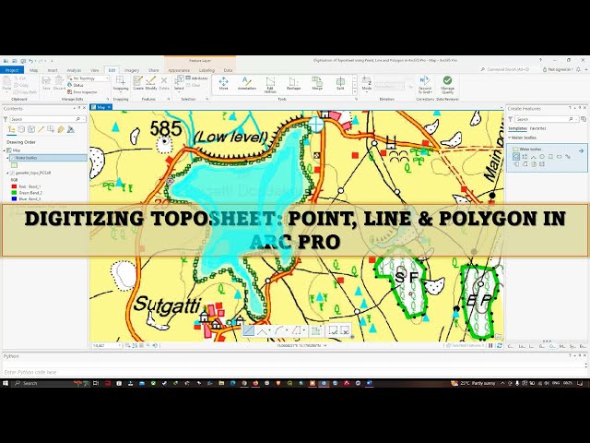Click Copy Path in Clipboard group
The height and width of the screenshot is (443, 590).
(25, 92)
